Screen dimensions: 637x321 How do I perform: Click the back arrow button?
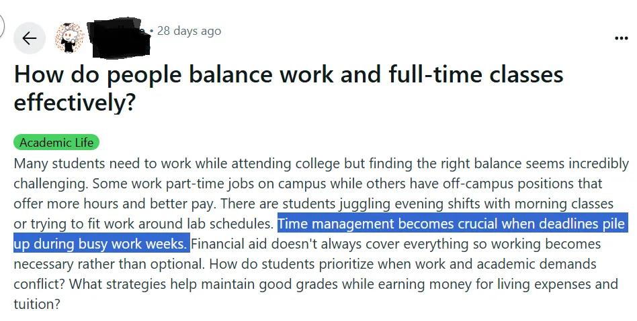[30, 38]
